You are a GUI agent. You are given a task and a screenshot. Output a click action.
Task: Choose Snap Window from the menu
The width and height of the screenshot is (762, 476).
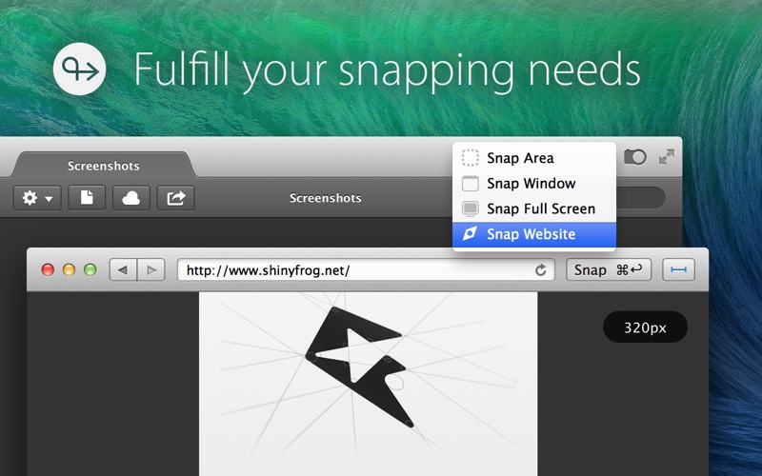coord(534,183)
